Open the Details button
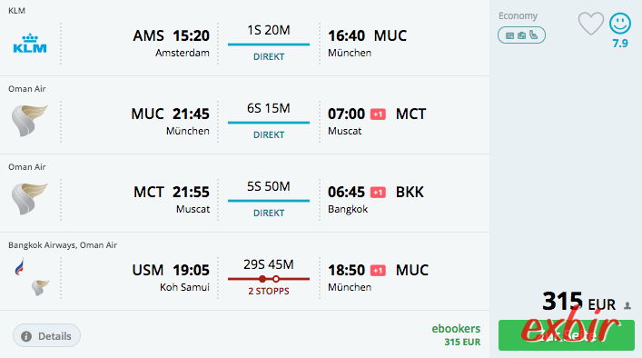The height and width of the screenshot is (358, 642). coord(46,336)
